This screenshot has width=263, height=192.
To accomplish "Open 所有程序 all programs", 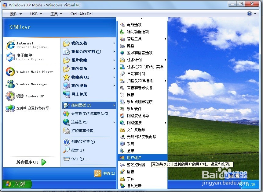I will (31, 162).
